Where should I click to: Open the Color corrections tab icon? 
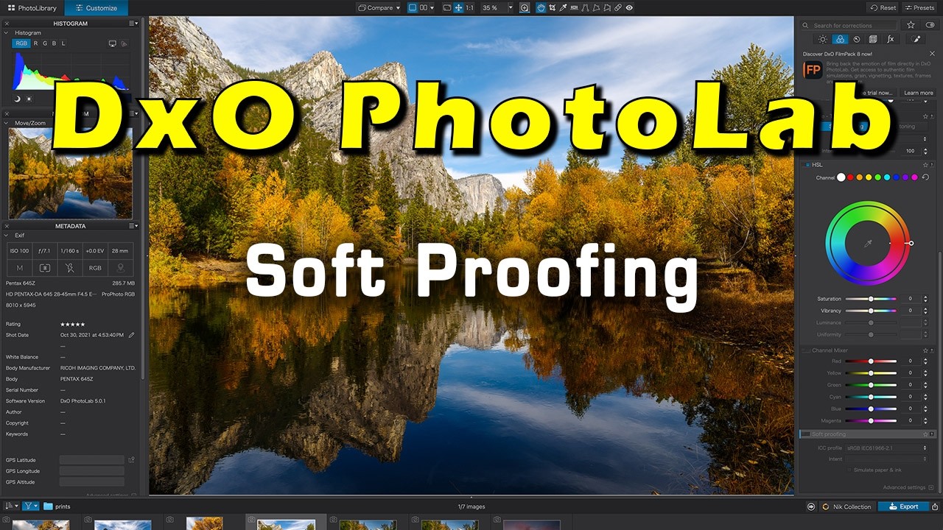click(840, 39)
